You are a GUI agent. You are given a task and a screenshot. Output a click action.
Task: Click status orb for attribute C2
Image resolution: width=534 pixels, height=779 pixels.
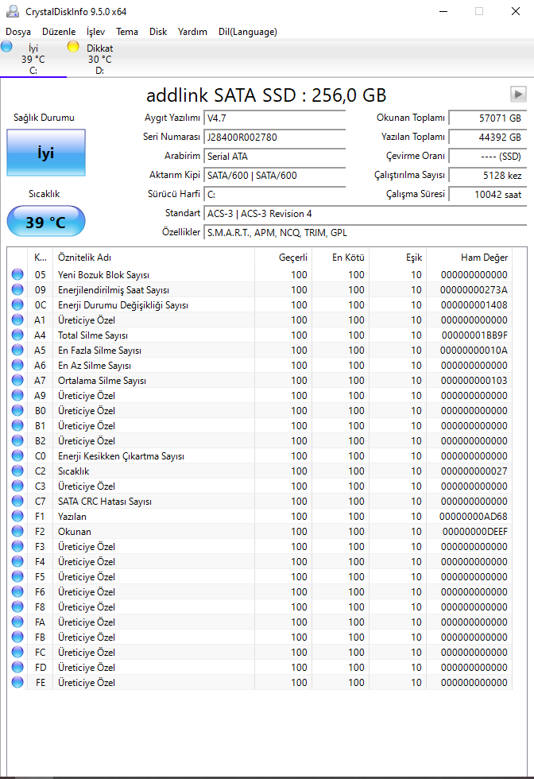pyautogui.click(x=17, y=471)
